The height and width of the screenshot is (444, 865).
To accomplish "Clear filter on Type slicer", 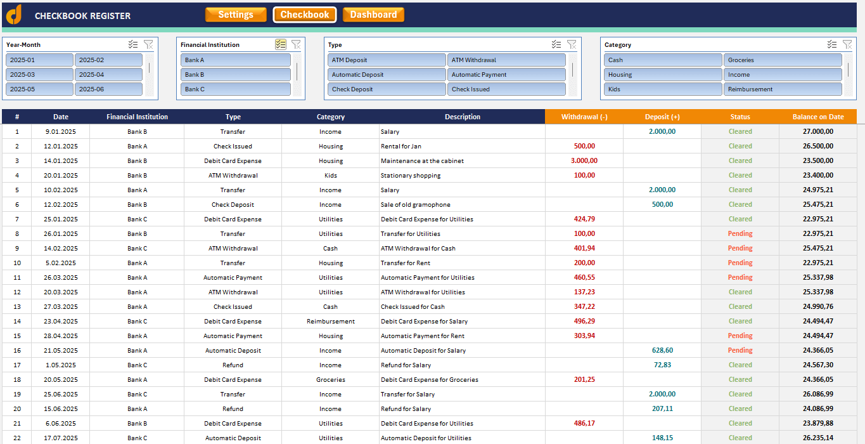I will pos(572,44).
